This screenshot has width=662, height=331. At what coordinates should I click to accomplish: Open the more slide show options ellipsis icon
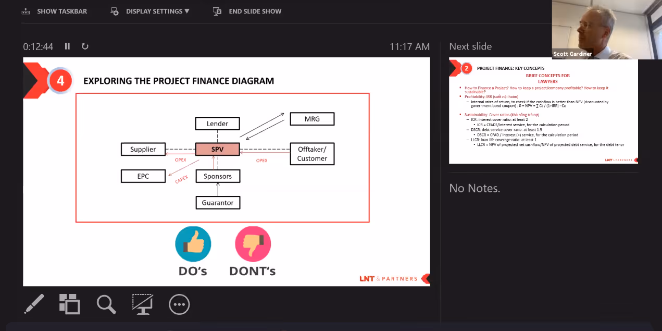(x=179, y=304)
